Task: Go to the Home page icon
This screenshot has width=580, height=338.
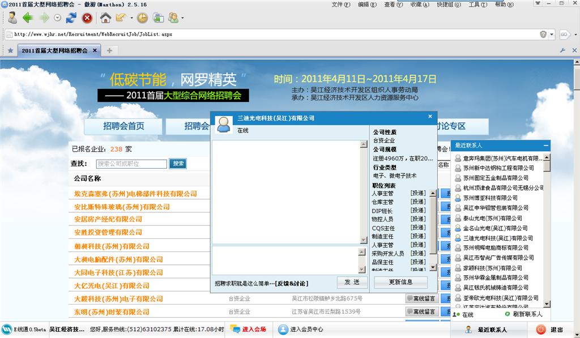Action: pos(105,18)
